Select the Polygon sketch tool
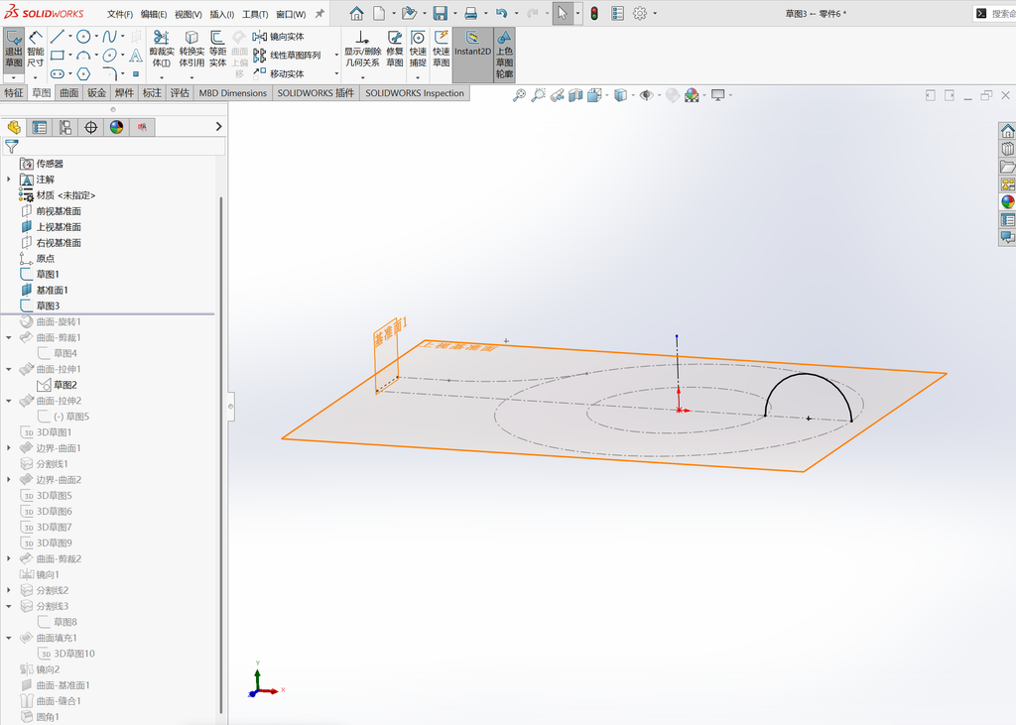Image resolution: width=1016 pixels, height=725 pixels. tap(83, 73)
